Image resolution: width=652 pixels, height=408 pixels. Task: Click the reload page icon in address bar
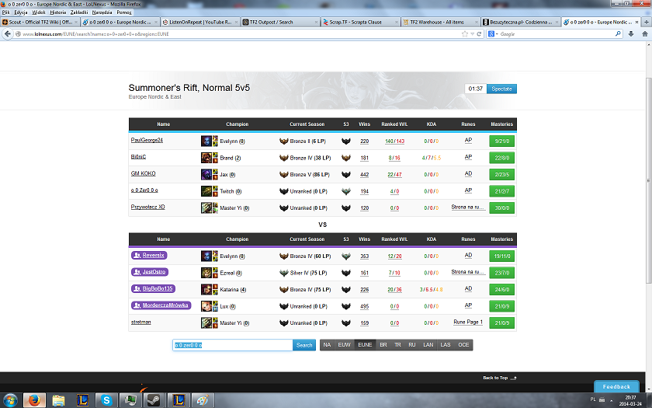[x=479, y=33]
